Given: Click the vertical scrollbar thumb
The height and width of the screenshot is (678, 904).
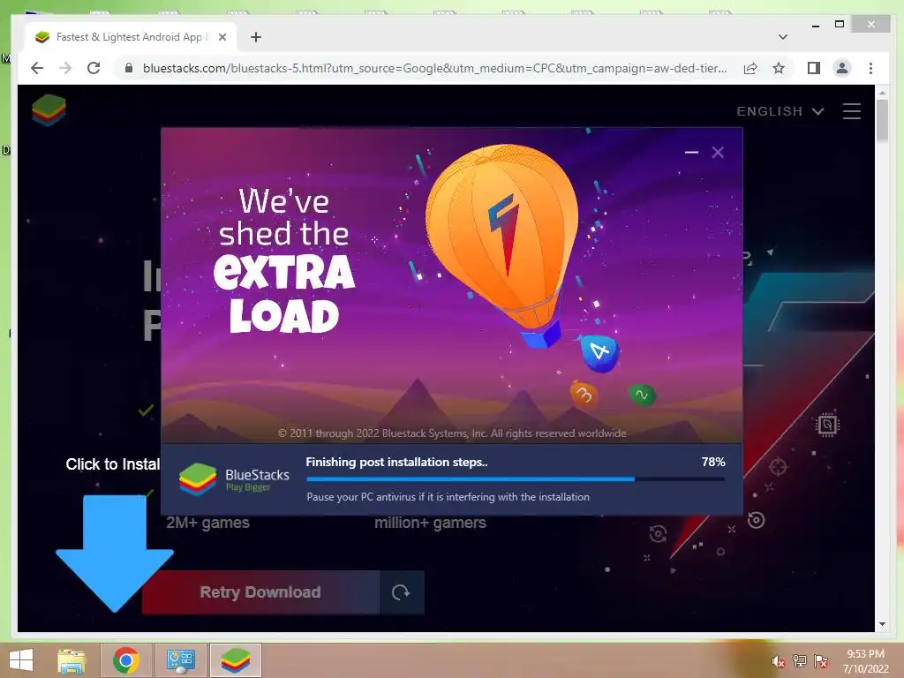Looking at the screenshot, I should click(882, 120).
